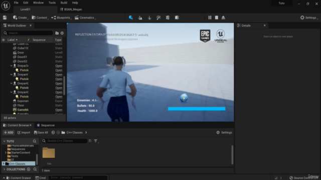Stop the play-in-editor session

(217, 17)
